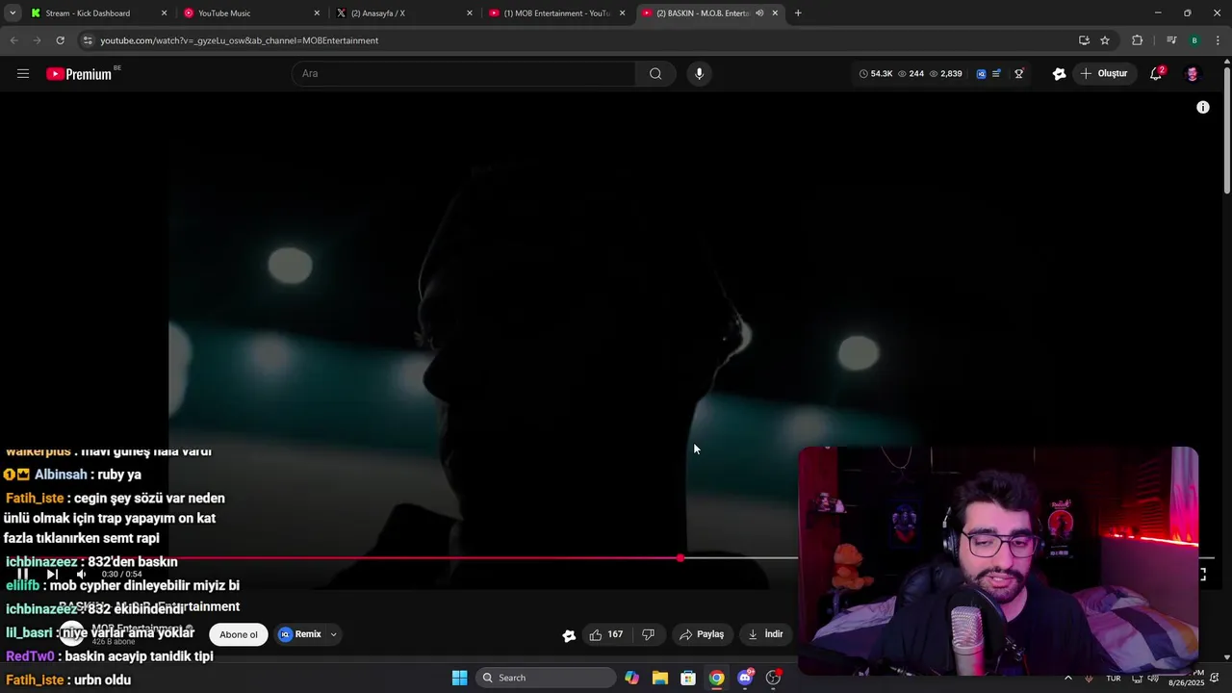Image resolution: width=1232 pixels, height=693 pixels.
Task: Click the Remix button
Action: coord(300,634)
